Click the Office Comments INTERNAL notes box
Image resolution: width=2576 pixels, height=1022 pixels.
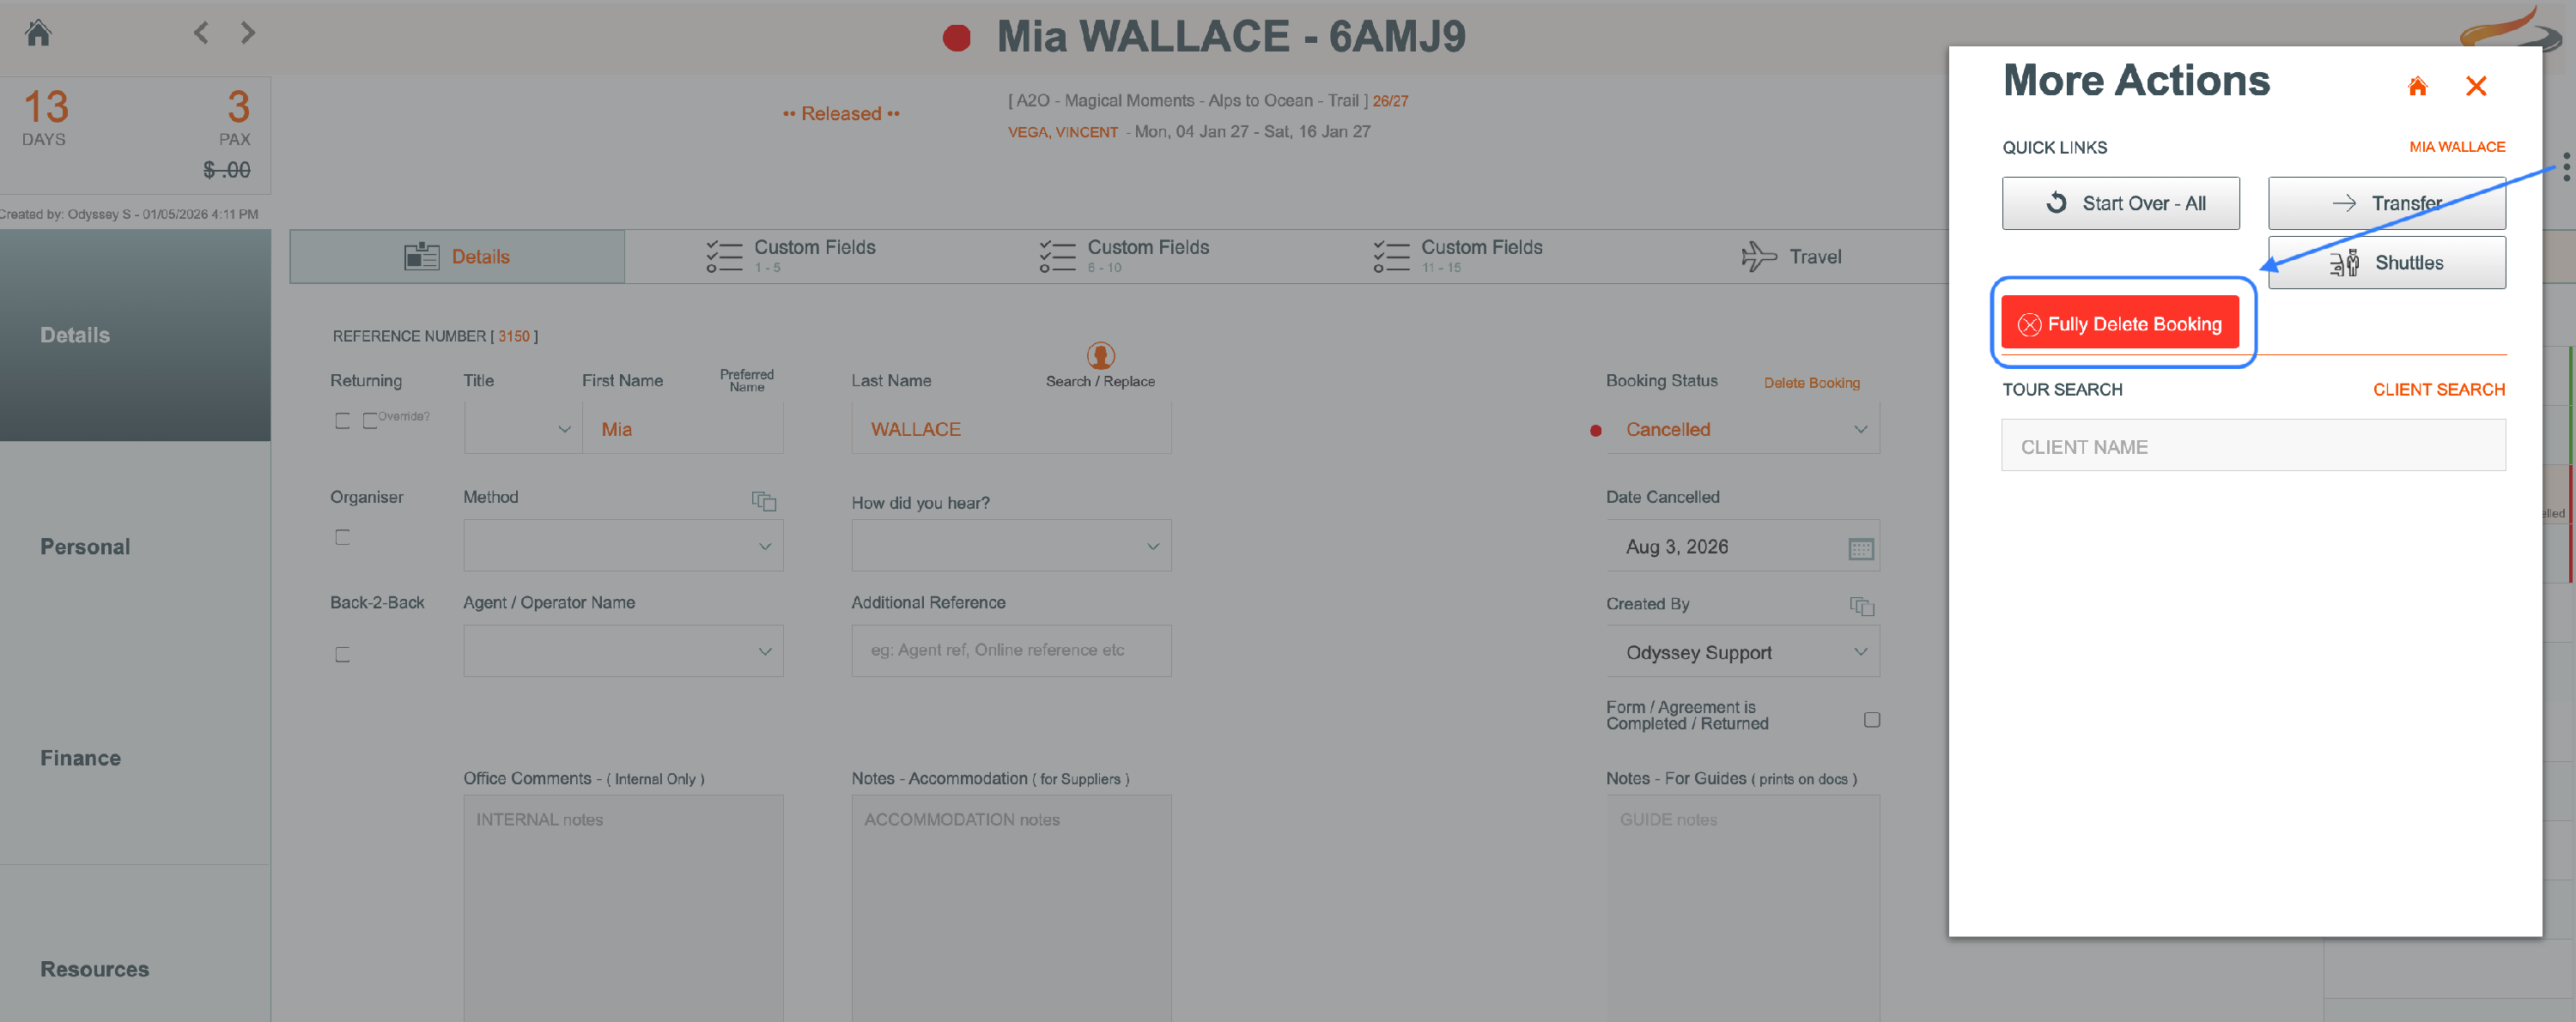[623, 908]
